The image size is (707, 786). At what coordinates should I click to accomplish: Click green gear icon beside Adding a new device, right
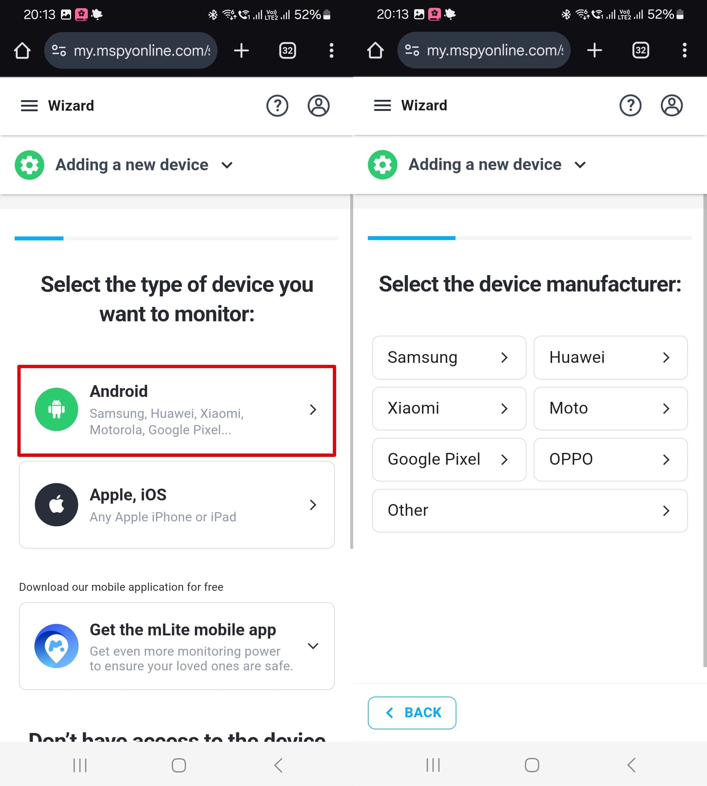coord(383,165)
